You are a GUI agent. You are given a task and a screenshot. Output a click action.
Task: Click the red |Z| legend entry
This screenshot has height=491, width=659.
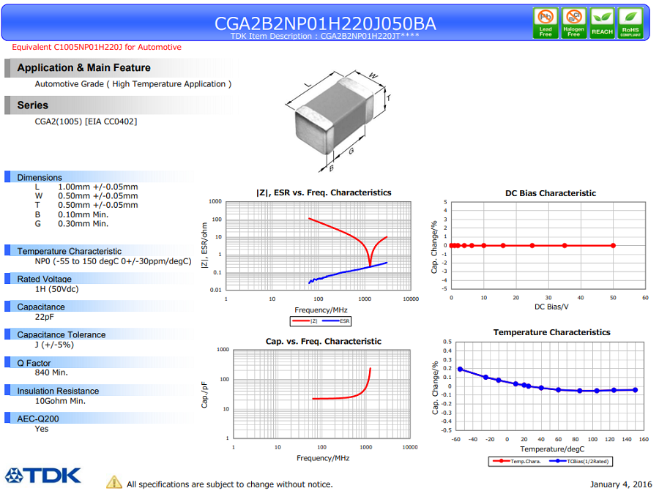pos(305,321)
